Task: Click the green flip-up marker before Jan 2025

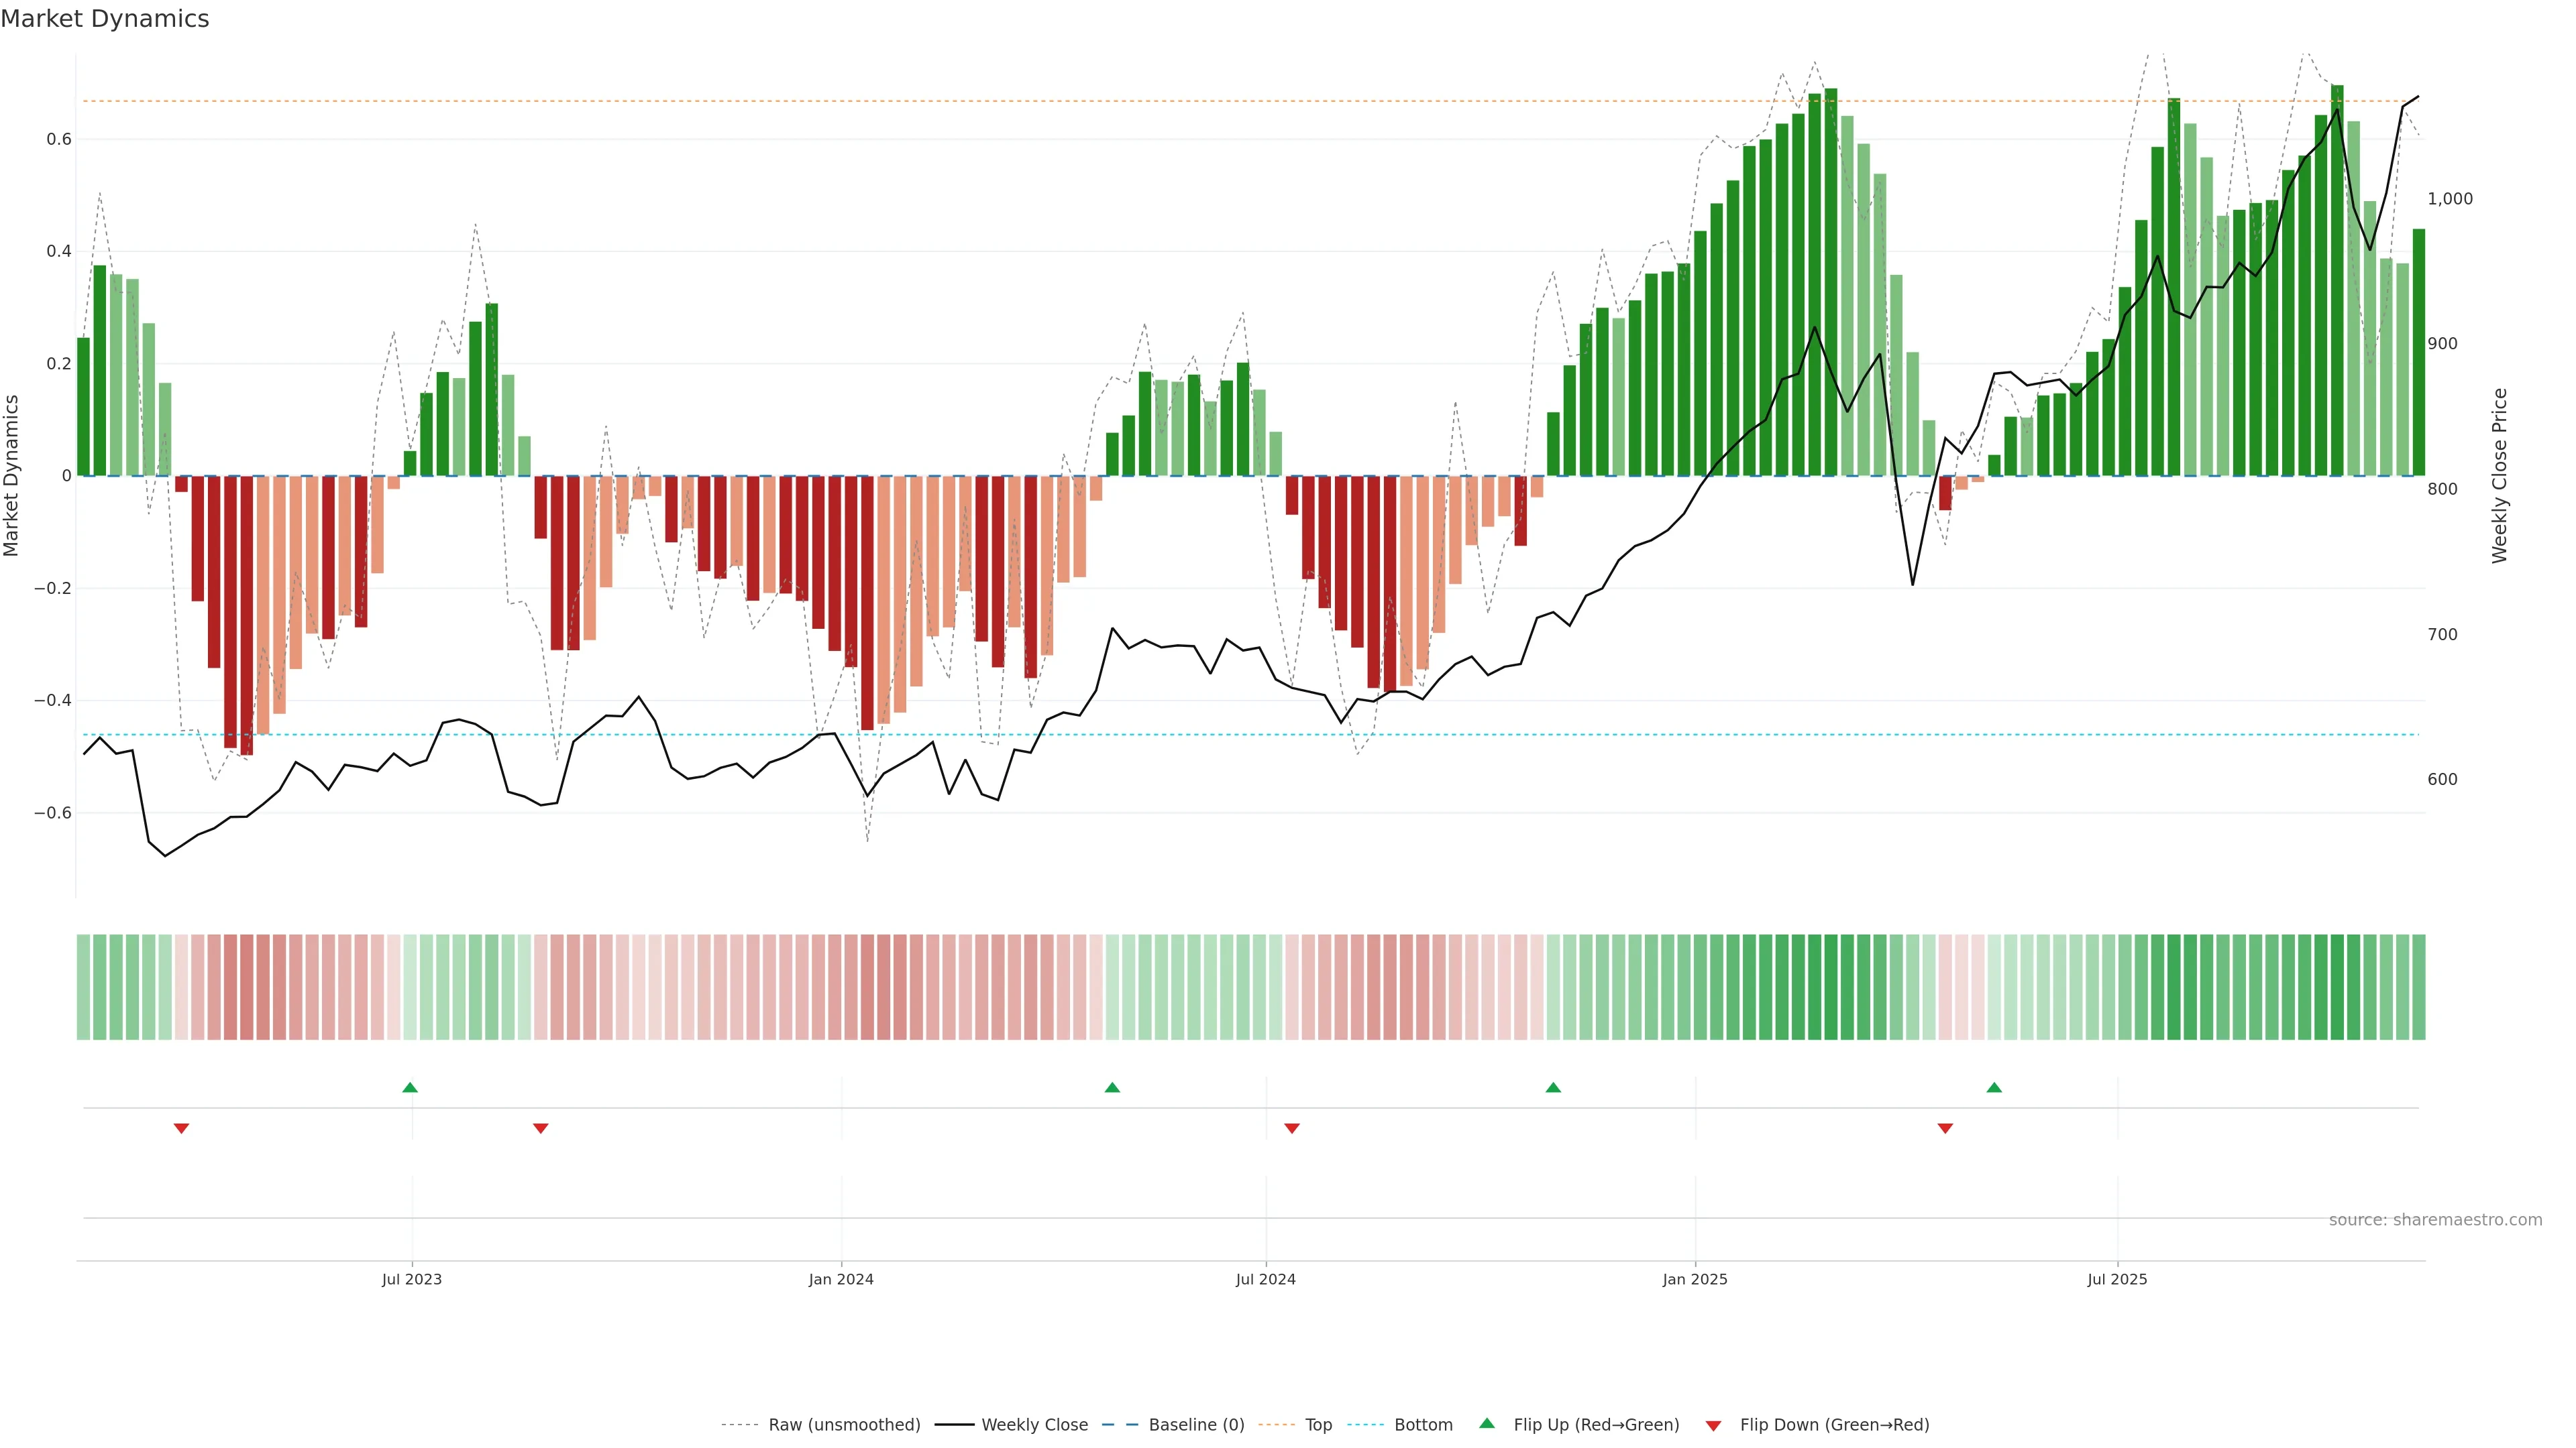Action: [1553, 1087]
